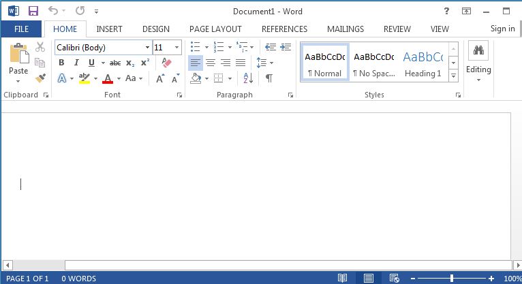Align text to the right
522x284 pixels.
tap(226, 63)
